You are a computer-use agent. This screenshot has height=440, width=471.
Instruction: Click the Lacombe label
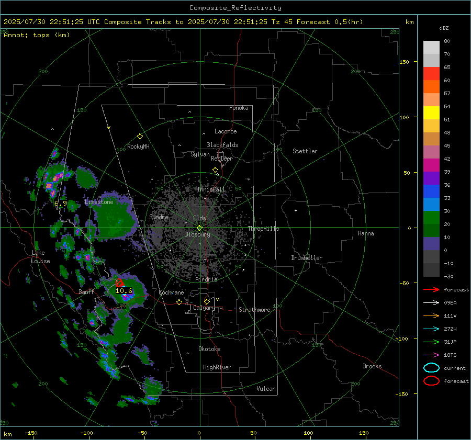(x=226, y=131)
